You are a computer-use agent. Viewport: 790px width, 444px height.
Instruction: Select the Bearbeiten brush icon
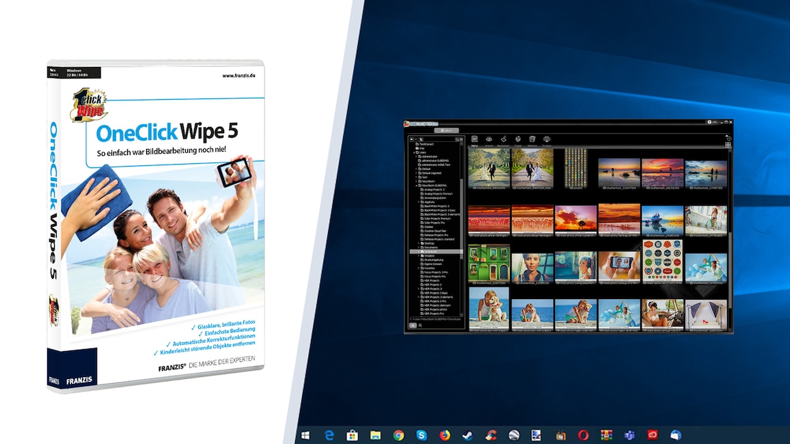pos(504,139)
